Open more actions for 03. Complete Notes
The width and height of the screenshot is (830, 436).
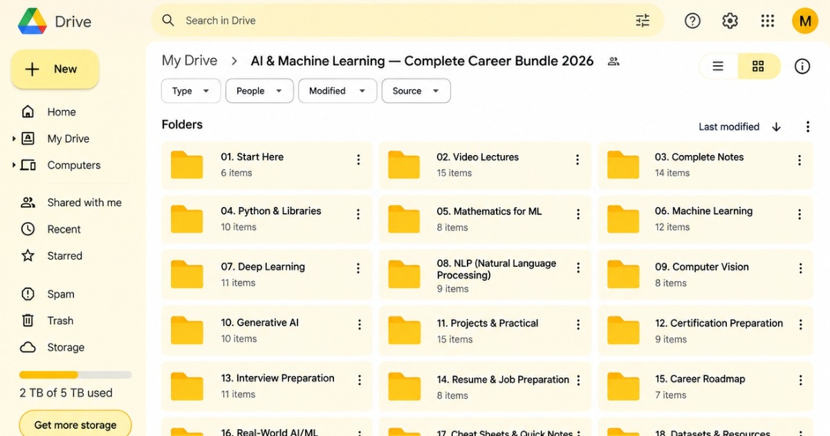pyautogui.click(x=800, y=160)
